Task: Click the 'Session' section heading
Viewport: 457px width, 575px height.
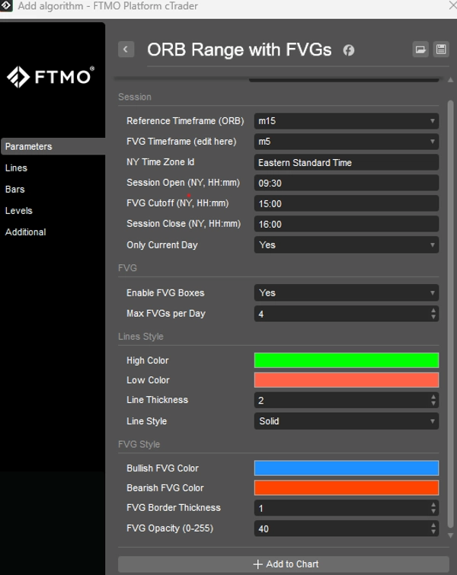Action: [x=135, y=97]
